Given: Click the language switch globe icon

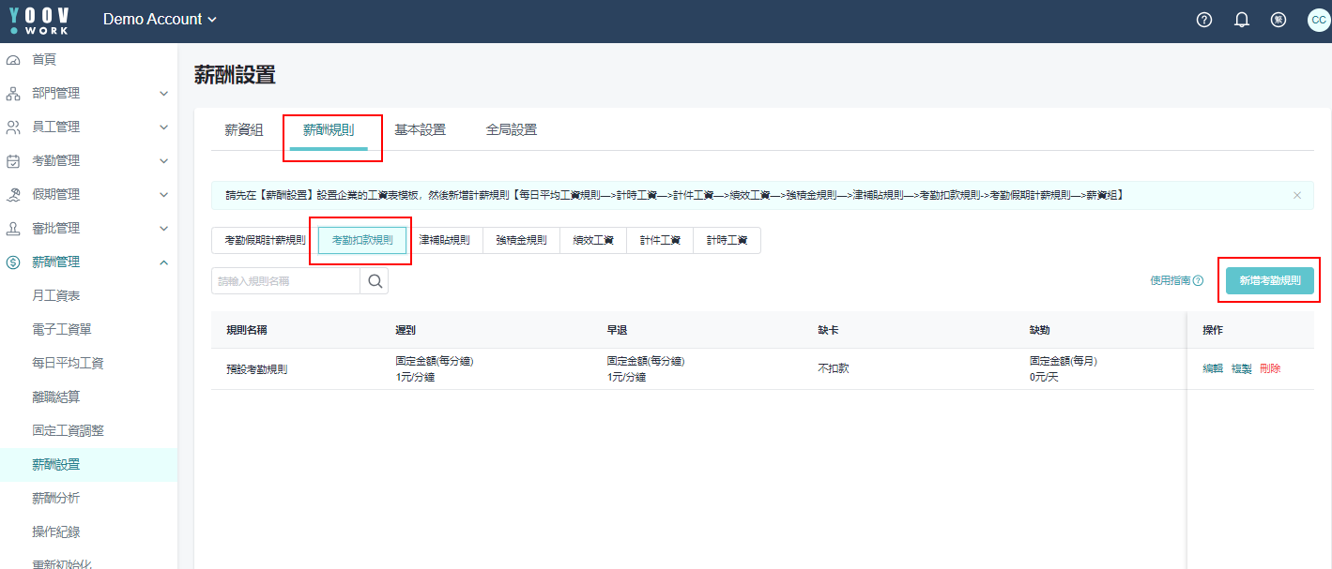Looking at the screenshot, I should (x=1278, y=20).
